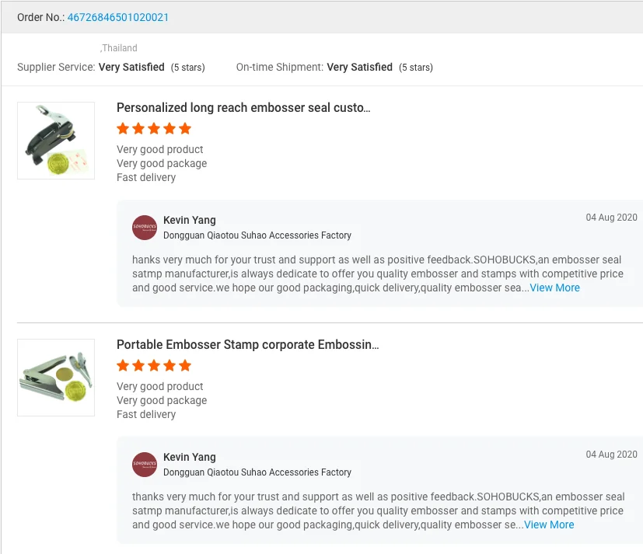Select Kevin Yang name under long reach review
643x554 pixels.
(x=190, y=221)
